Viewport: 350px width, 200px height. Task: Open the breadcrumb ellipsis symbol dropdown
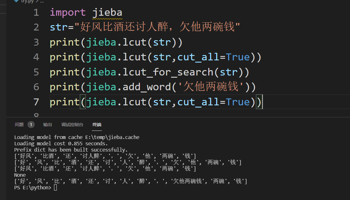[x=42, y=1]
